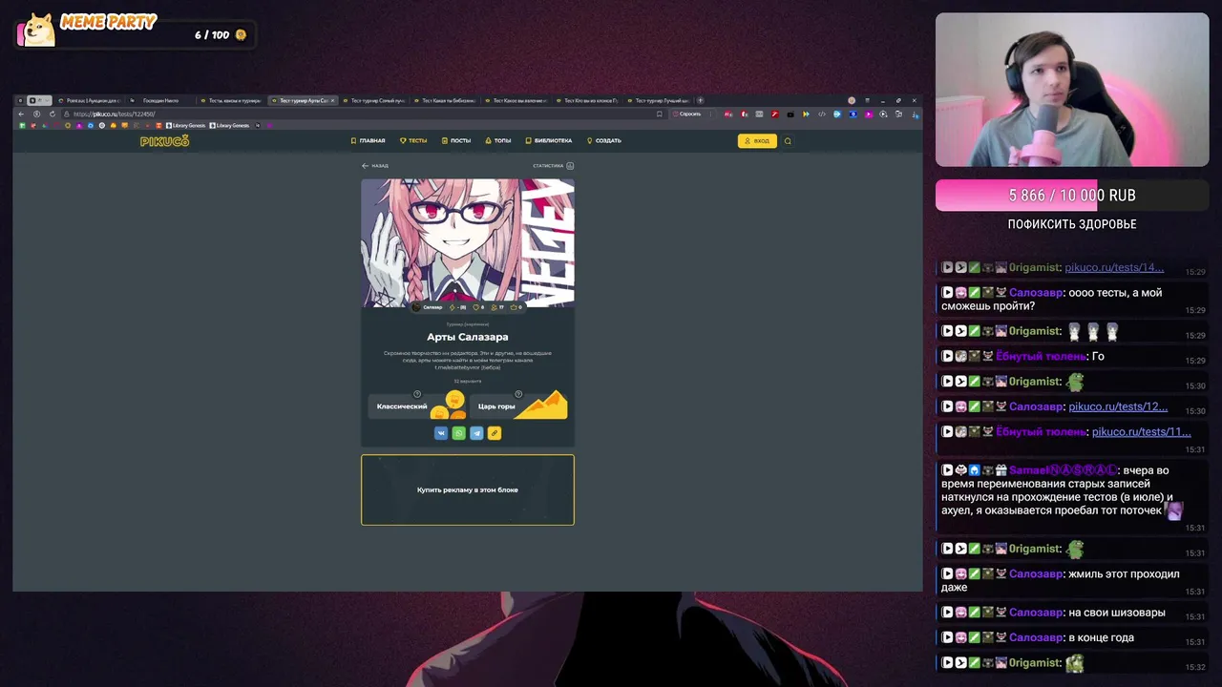Share the test via Telegram icon
The image size is (1222, 687).
point(476,433)
